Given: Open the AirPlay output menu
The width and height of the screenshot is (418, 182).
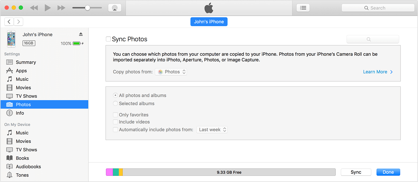Looking at the screenshot, I should [x=115, y=8].
